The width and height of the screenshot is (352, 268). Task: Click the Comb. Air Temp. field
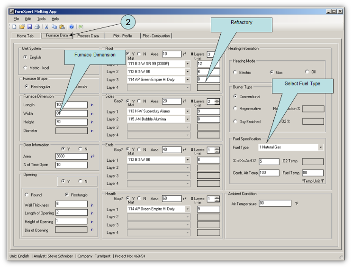coord(269,173)
